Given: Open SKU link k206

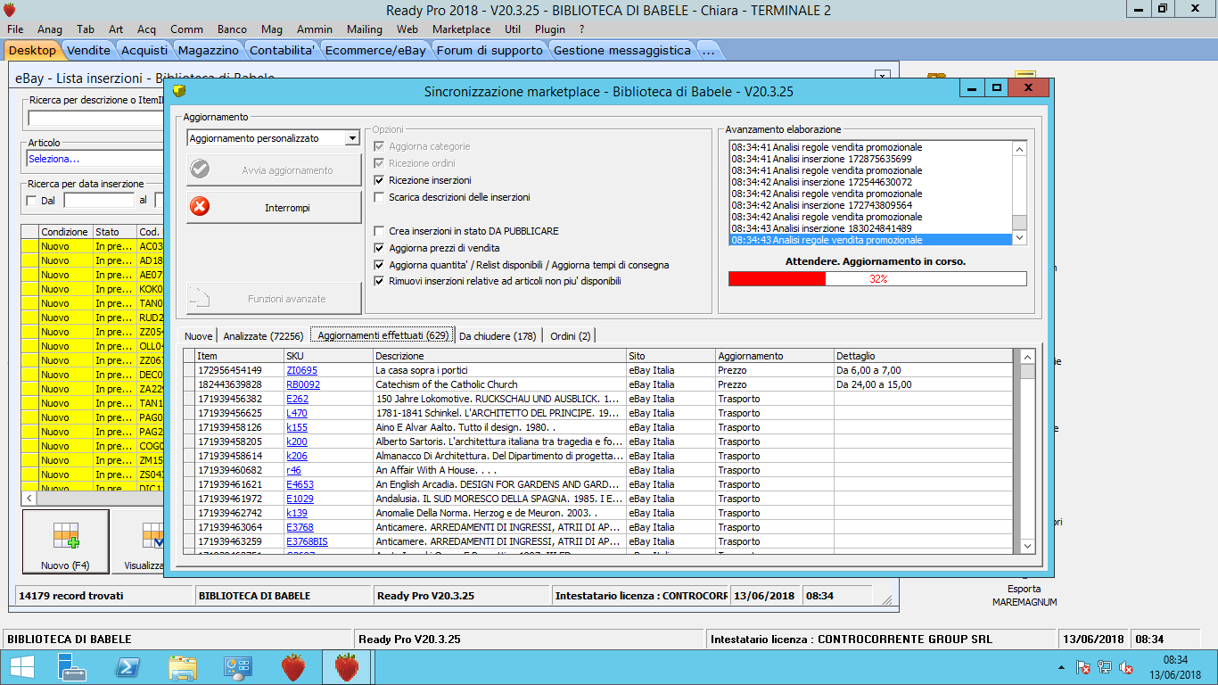Looking at the screenshot, I should point(297,456).
